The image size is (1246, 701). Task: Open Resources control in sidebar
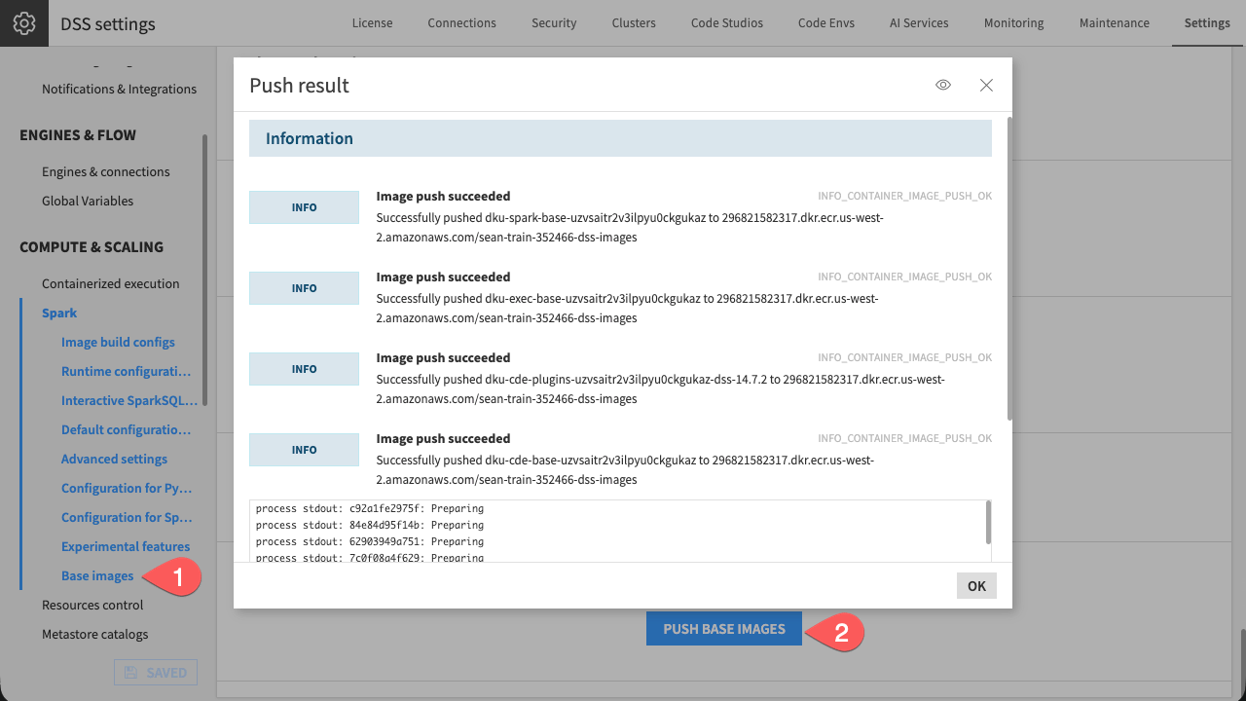92,605
